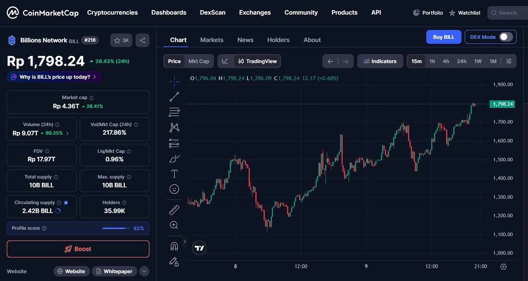Image resolution: width=528 pixels, height=281 pixels.
Task: Click the Indicators button
Action: click(380, 61)
